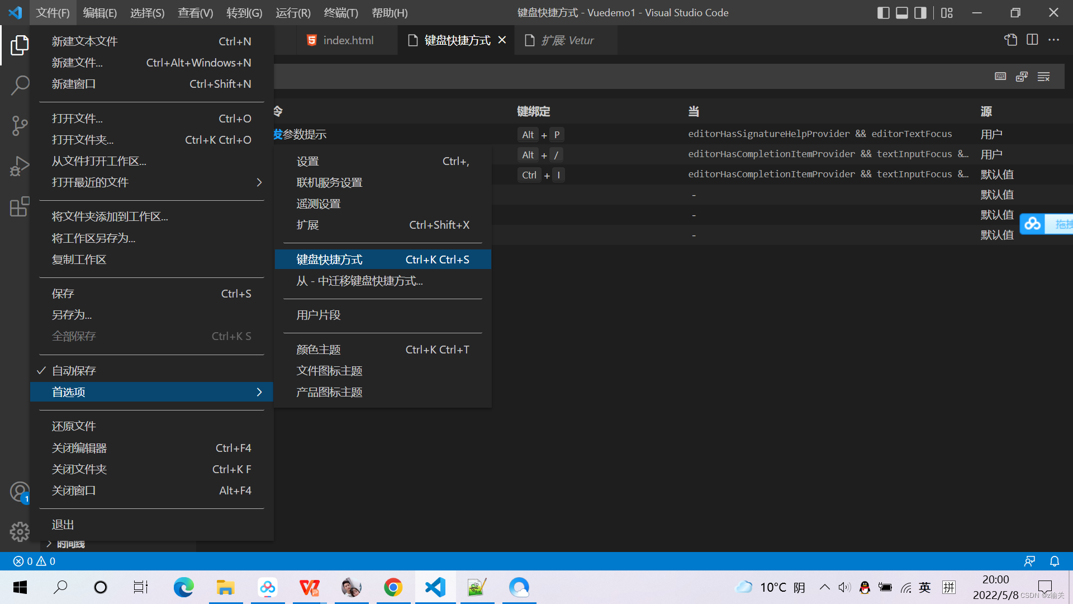This screenshot has height=604, width=1073.
Task: Open the 编辑(E) menu
Action: (x=99, y=12)
